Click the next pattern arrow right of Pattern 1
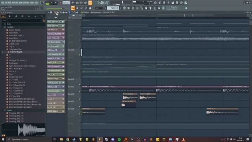Screen dimensions: 252x142 (120, 8)
